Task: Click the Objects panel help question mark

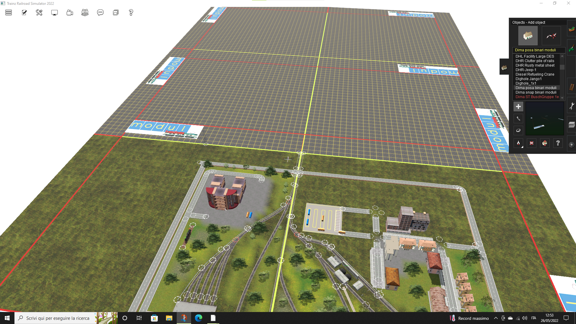Action: pyautogui.click(x=558, y=143)
